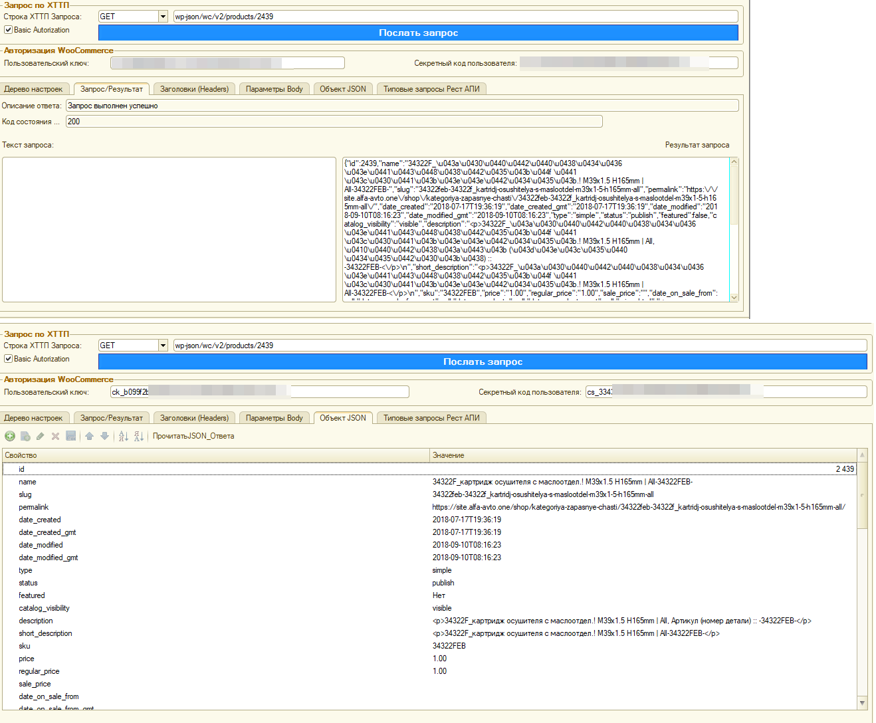Open Параметры Body tab in upper window
Viewport: 876px width, 723px height.
tap(274, 89)
